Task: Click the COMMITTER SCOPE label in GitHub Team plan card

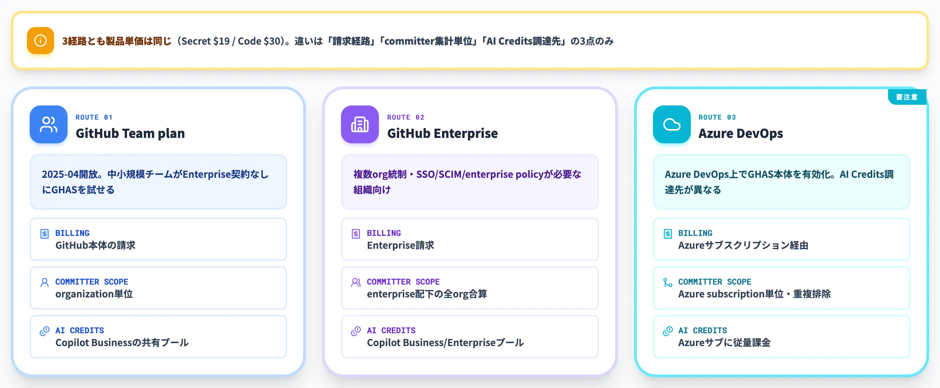Action: (92, 281)
